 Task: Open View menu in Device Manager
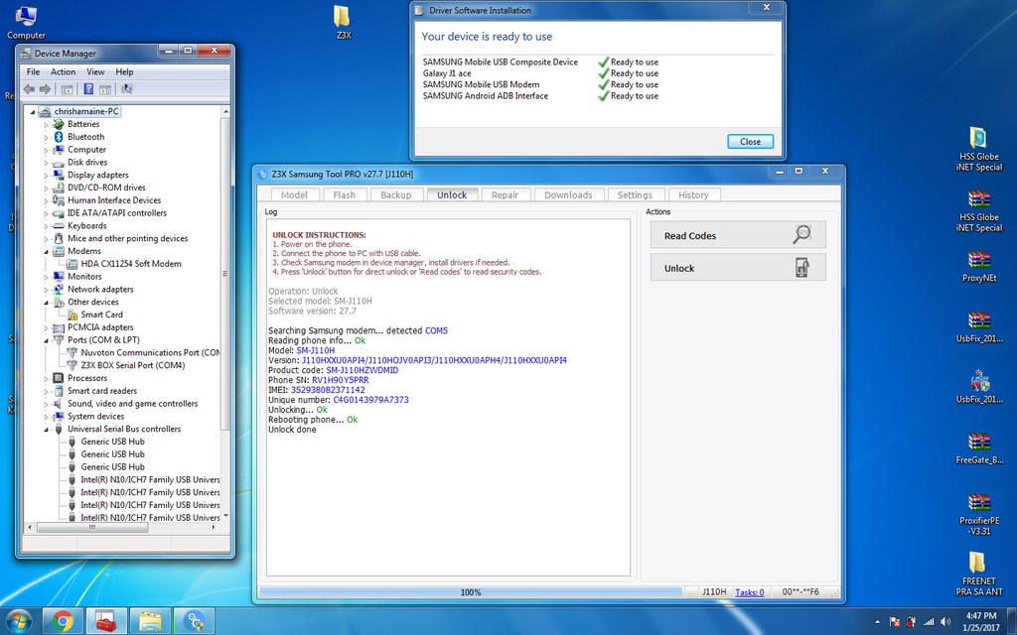(x=95, y=71)
